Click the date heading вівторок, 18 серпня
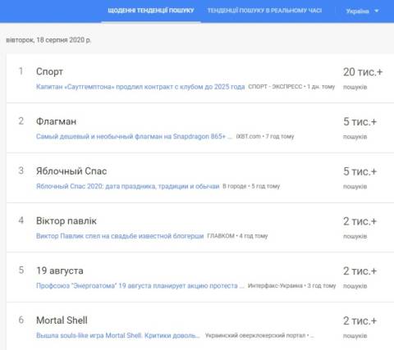The height and width of the screenshot is (350, 394). click(48, 40)
